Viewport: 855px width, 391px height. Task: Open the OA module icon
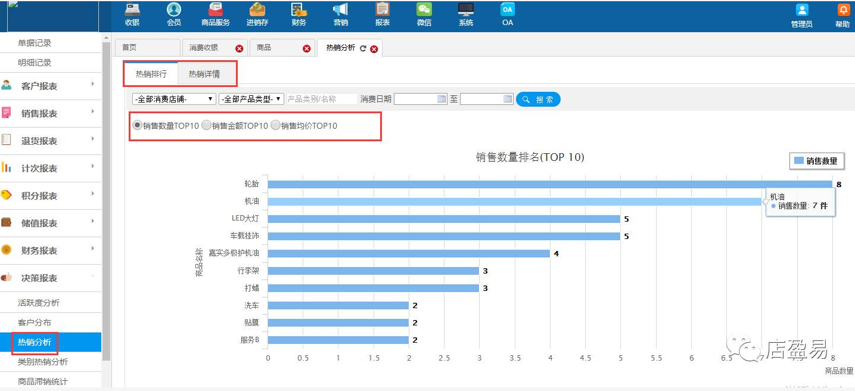[x=508, y=10]
